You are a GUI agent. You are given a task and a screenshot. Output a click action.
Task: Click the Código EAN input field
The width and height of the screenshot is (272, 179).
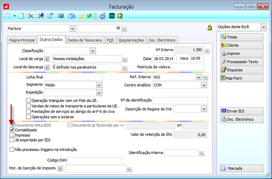pyautogui.click(x=95, y=161)
